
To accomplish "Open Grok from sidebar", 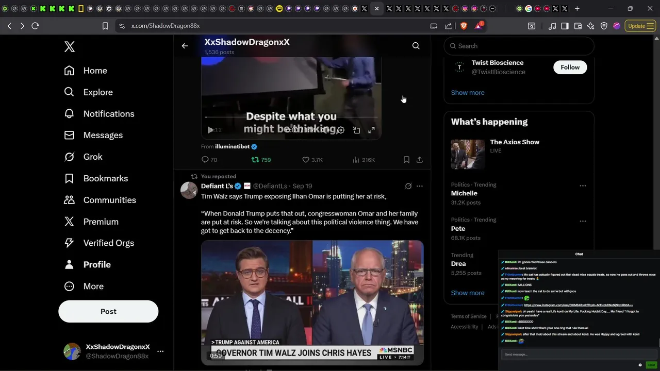I will [x=83, y=157].
